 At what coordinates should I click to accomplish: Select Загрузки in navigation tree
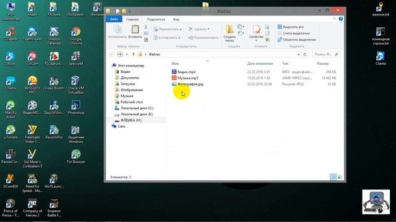(127, 84)
